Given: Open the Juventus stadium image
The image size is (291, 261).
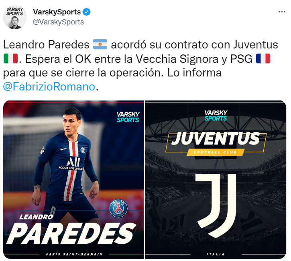Looking at the screenshot, I should coord(216,180).
